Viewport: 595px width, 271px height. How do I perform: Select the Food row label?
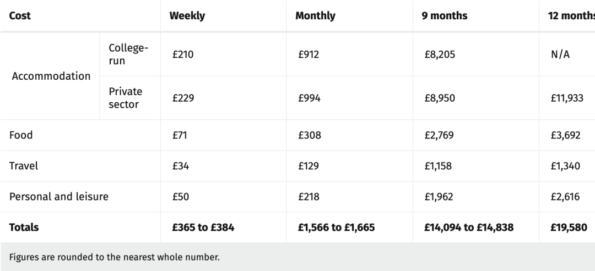pyautogui.click(x=21, y=135)
